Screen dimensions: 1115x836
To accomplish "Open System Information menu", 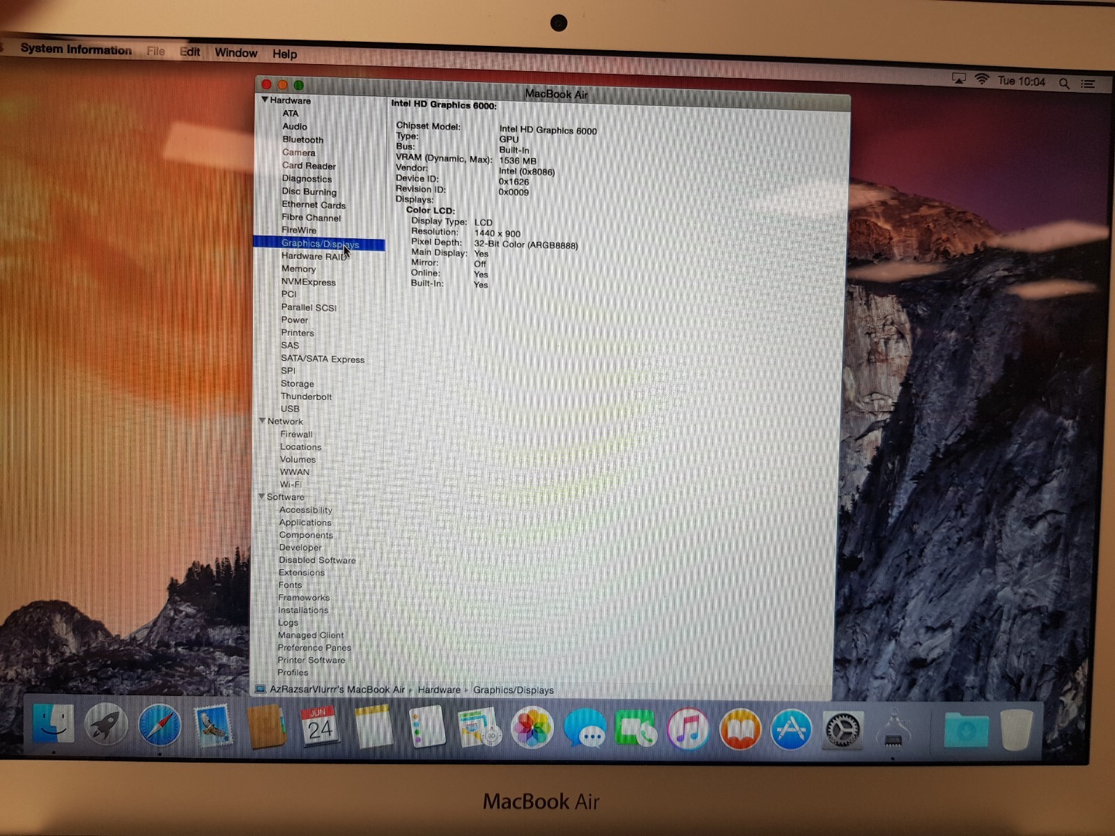I will (x=76, y=49).
